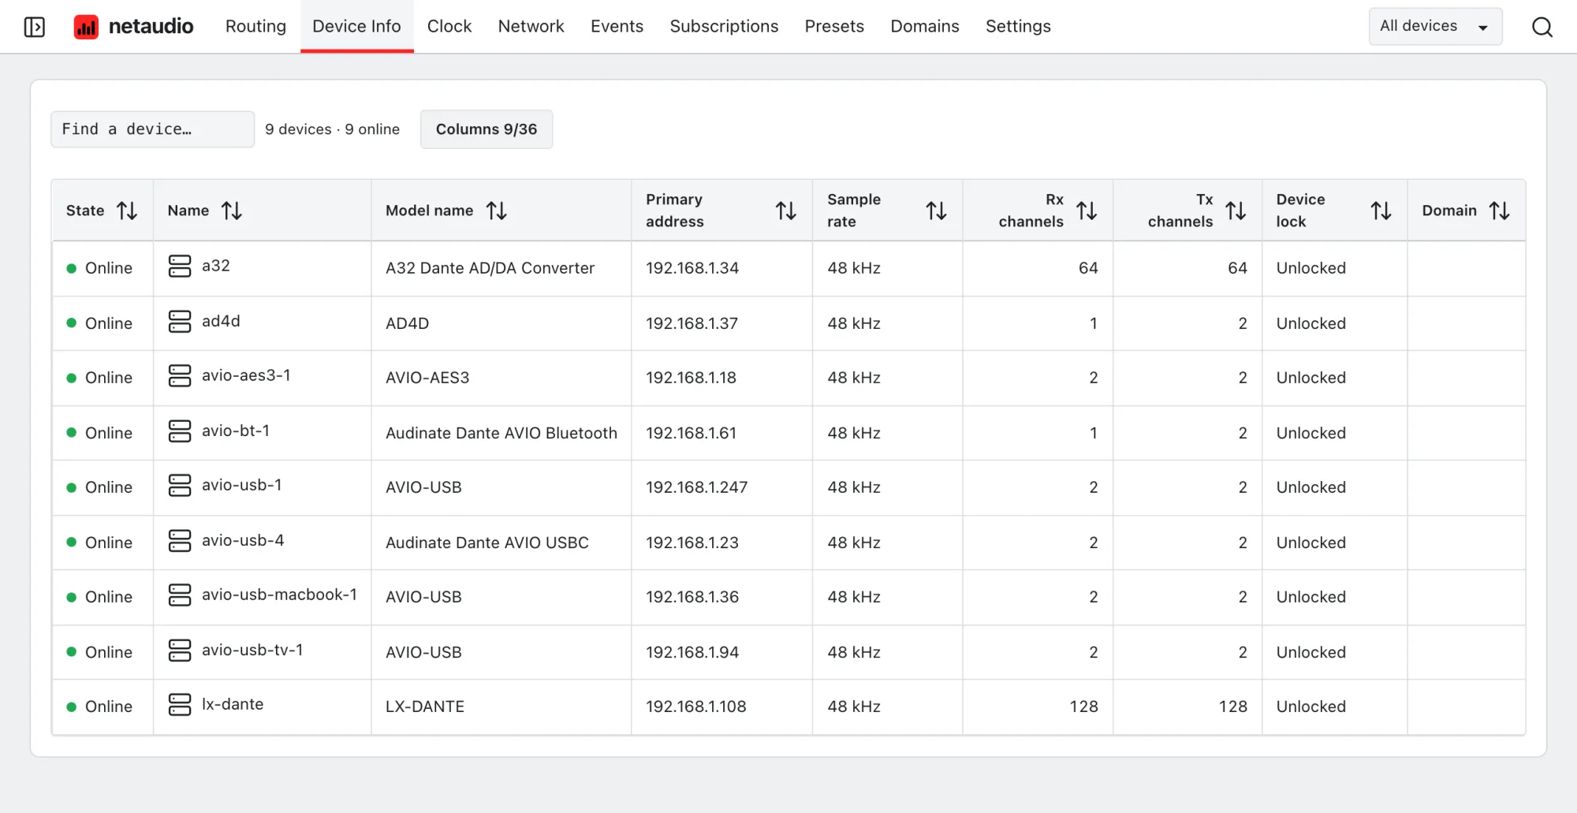The height and width of the screenshot is (813, 1577).
Task: Click the device icon for avio-usb-macbook-1
Action: click(180, 595)
